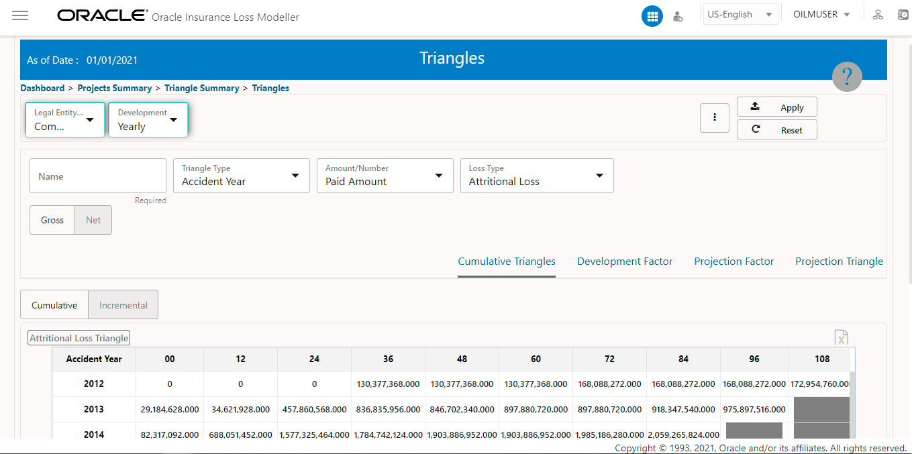Export triangle table to Excel
Viewport: 912px width, 454px height.
click(841, 337)
